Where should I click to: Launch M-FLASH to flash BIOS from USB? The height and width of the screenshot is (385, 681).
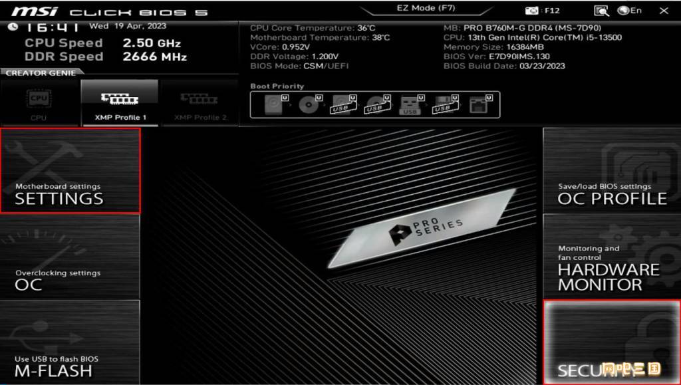pos(70,342)
